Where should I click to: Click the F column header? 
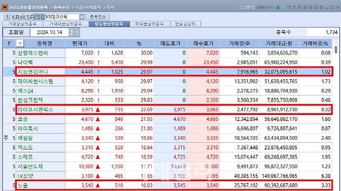tap(9, 43)
